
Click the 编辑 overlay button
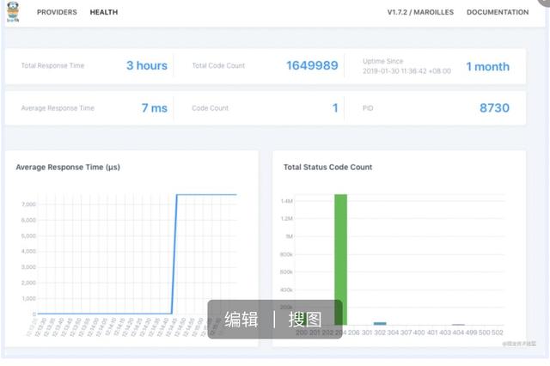click(241, 320)
